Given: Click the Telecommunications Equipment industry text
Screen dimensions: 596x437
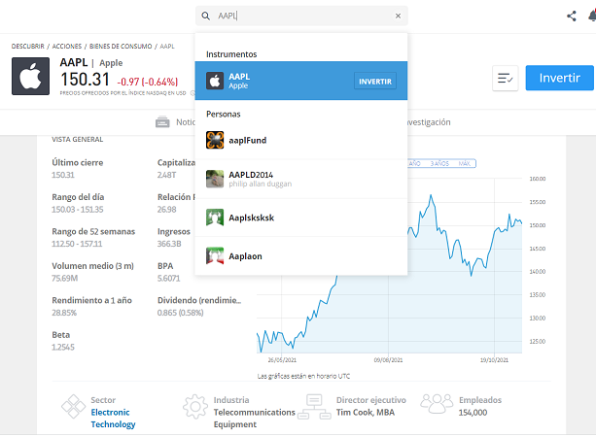Looking at the screenshot, I should pos(255,419).
